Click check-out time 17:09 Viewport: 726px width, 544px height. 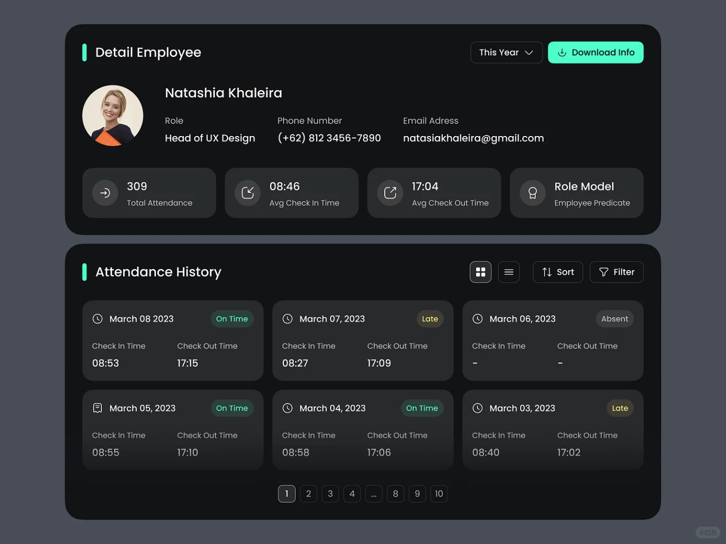tap(379, 363)
